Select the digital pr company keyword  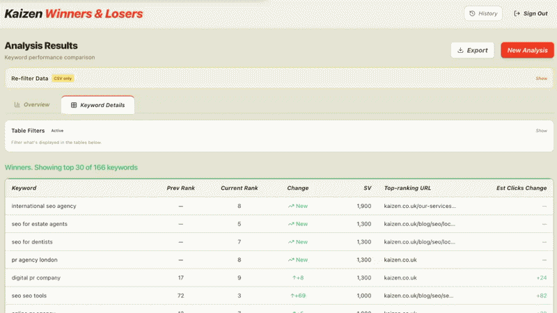(36, 278)
